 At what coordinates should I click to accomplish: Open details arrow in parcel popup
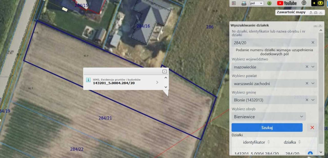157,82
